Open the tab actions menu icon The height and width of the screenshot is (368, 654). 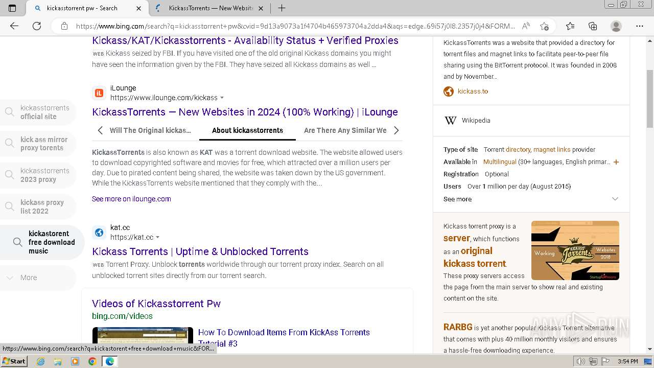12,8
